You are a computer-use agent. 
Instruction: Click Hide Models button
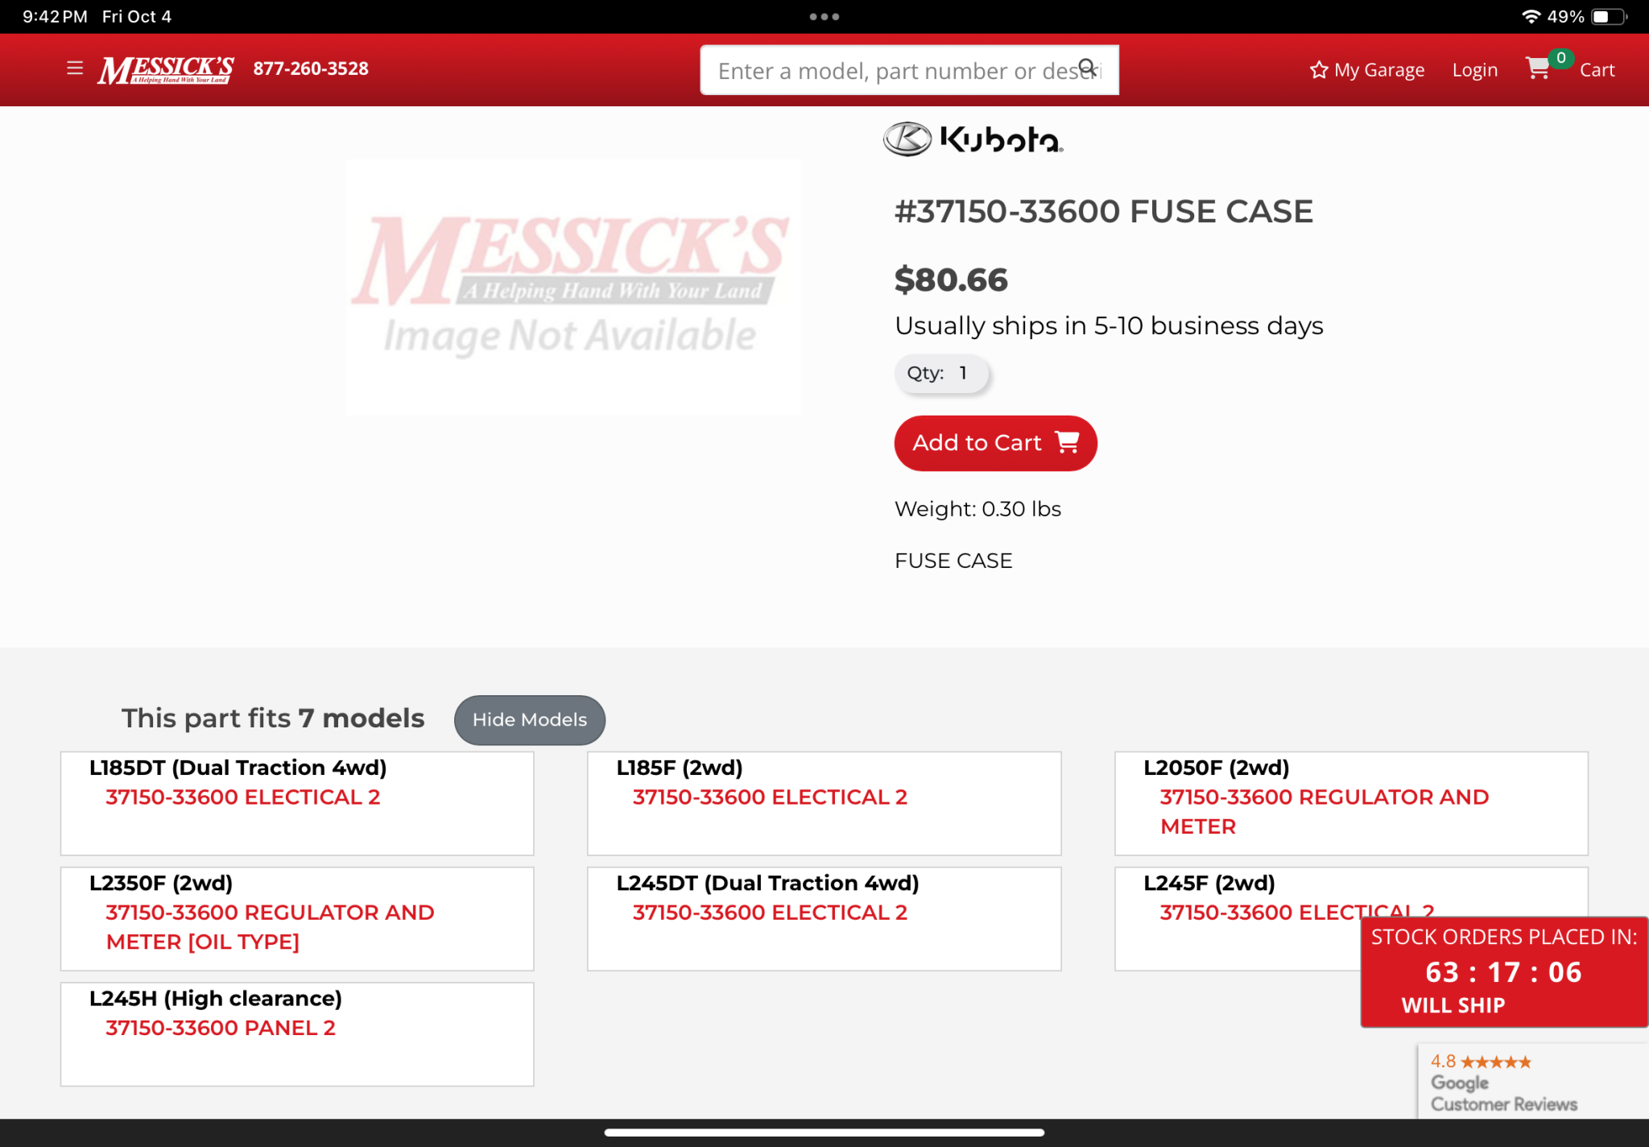click(x=530, y=720)
